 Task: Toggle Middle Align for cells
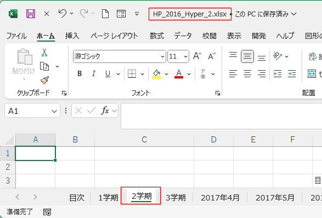point(247,56)
